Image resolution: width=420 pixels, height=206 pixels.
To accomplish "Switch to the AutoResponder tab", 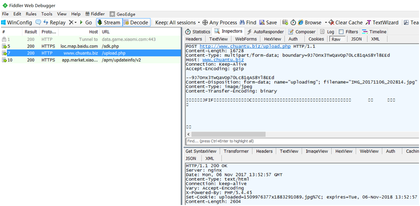I will click(x=265, y=32).
